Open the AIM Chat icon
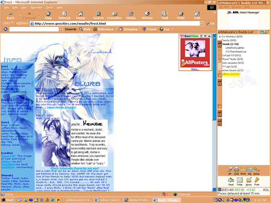The width and height of the screenshot is (271, 203). click(x=237, y=171)
